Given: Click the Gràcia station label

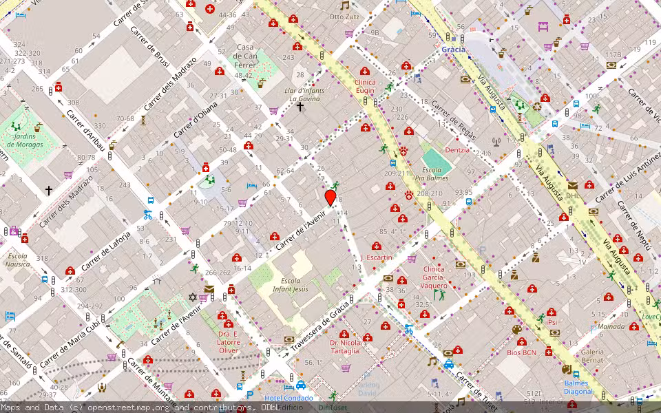Looking at the screenshot, I should pos(454,50).
